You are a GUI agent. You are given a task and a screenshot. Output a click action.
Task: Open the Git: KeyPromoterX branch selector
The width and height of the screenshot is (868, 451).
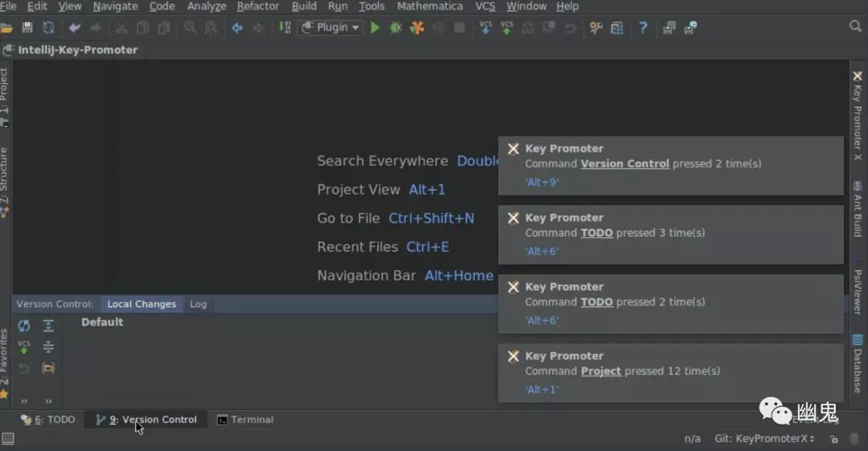click(764, 438)
